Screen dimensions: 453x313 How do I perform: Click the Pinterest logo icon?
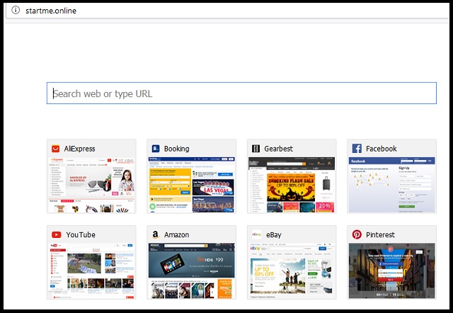click(357, 234)
